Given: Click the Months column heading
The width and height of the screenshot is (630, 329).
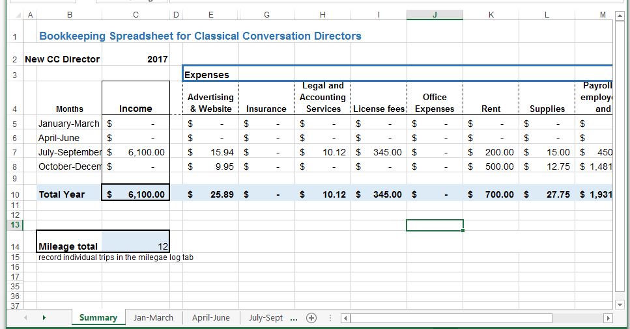Looking at the screenshot, I should click(70, 109).
